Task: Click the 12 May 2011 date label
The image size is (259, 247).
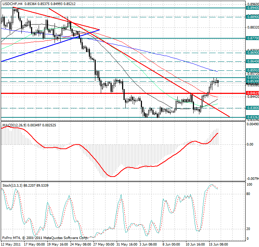Action: pyautogui.click(x=11, y=244)
